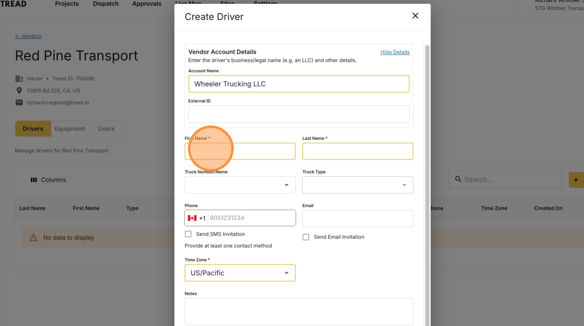Viewport: 584px width, 326px height.
Task: Enable Send SMS Invitation checkbox
Action: [x=188, y=234]
